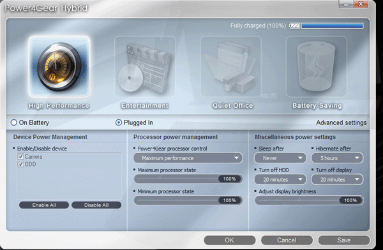Select the High Performance speedometer icon
383x250 pixels.
59,66
